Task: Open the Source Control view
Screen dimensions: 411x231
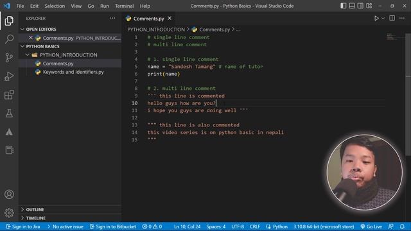Action: [x=9, y=57]
